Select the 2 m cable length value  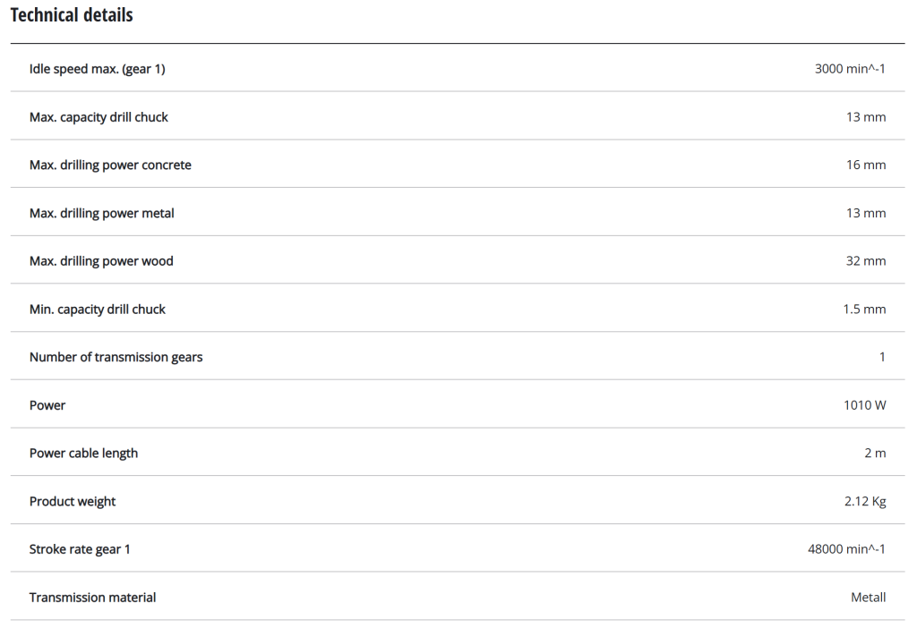(x=875, y=453)
